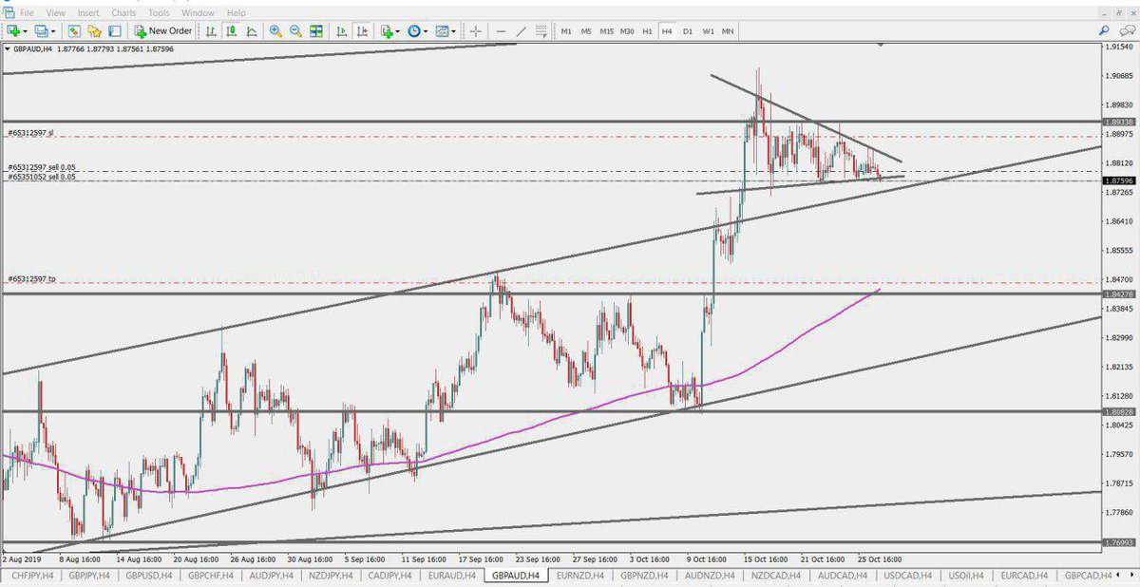
Task: Select the Crosshair tool
Action: click(476, 30)
